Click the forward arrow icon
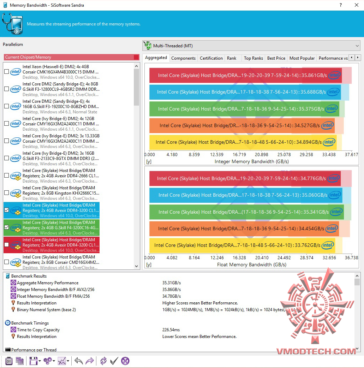Image resolution: width=364 pixels, height=368 pixels. coord(90,361)
